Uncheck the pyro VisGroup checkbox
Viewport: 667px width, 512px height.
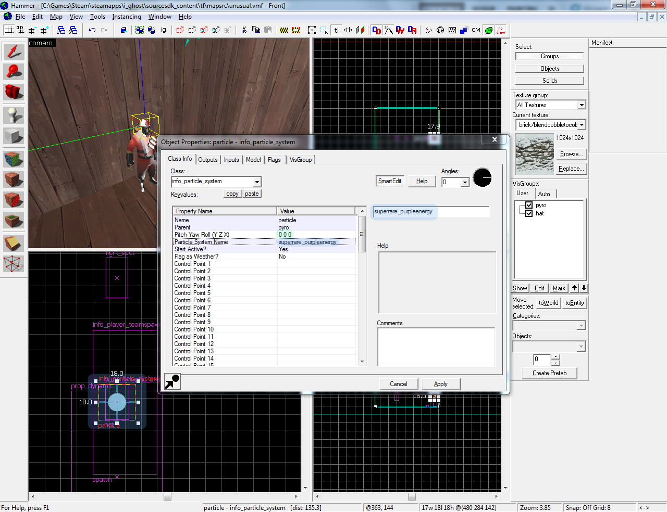[529, 205]
